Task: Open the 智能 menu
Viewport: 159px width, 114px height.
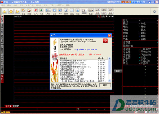Action: click(x=46, y=6)
